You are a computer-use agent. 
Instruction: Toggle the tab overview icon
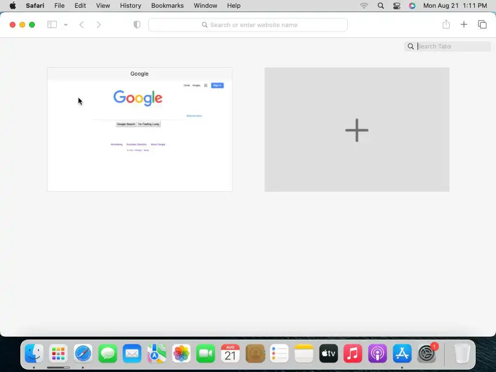coord(482,24)
